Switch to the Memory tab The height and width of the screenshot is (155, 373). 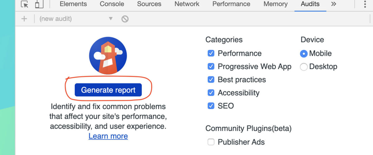click(275, 4)
